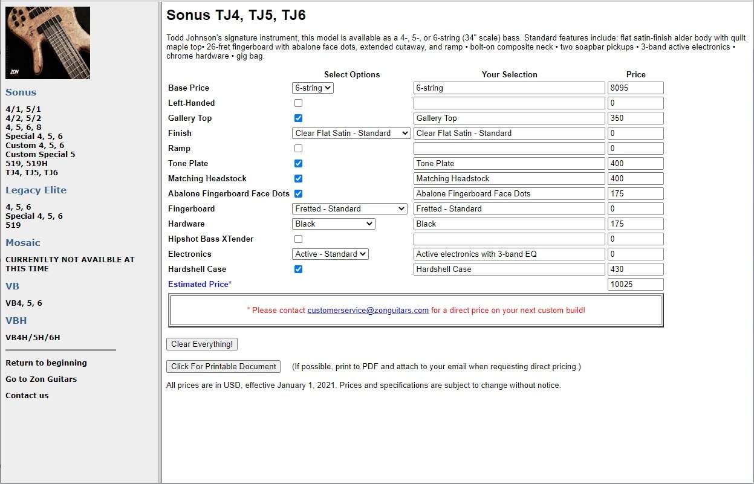Click the Zon bass guitar thumbnail image
754x484 pixels.
(48, 43)
